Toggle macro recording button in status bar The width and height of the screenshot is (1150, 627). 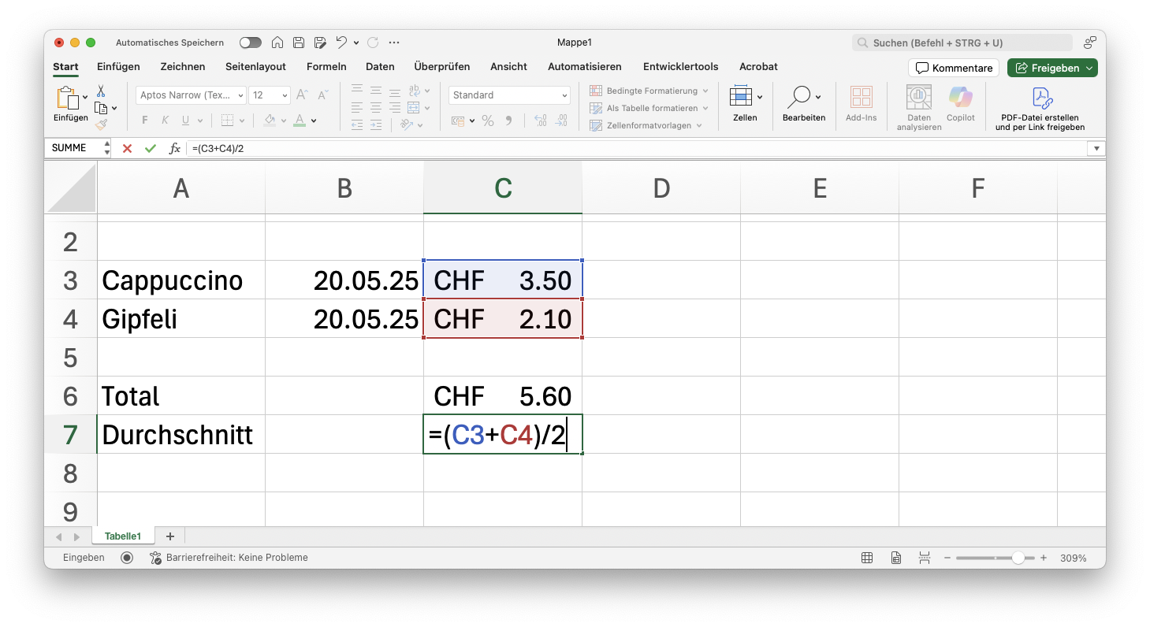[127, 558]
